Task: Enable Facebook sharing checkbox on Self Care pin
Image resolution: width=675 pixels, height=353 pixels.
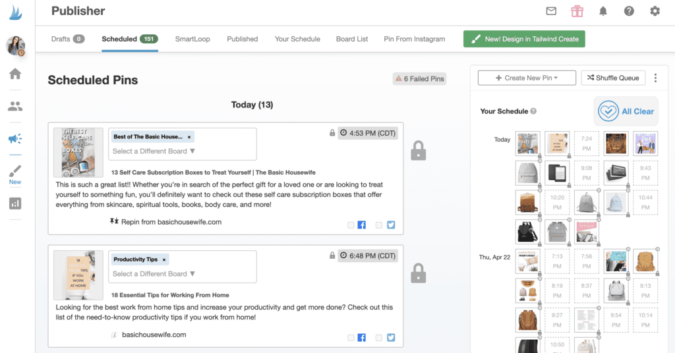Action: 351,225
